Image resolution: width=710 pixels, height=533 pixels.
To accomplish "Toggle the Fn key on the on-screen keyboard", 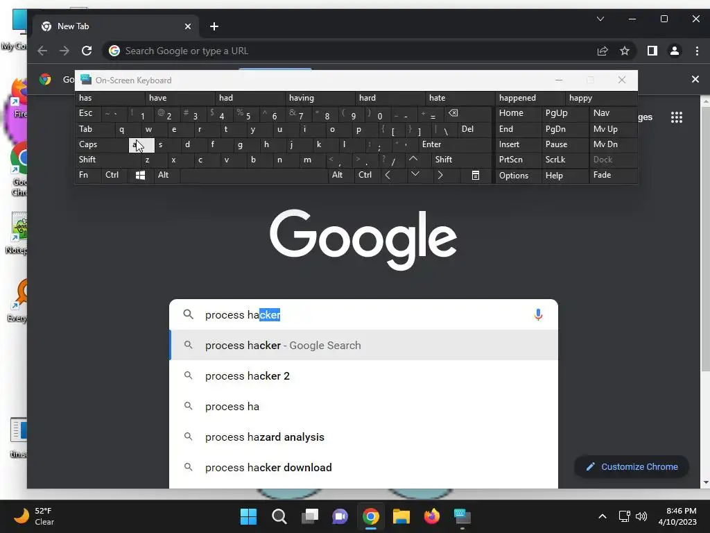I will [x=88, y=175].
